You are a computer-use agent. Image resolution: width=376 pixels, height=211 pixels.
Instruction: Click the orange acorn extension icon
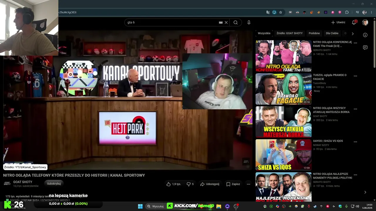[312, 12]
